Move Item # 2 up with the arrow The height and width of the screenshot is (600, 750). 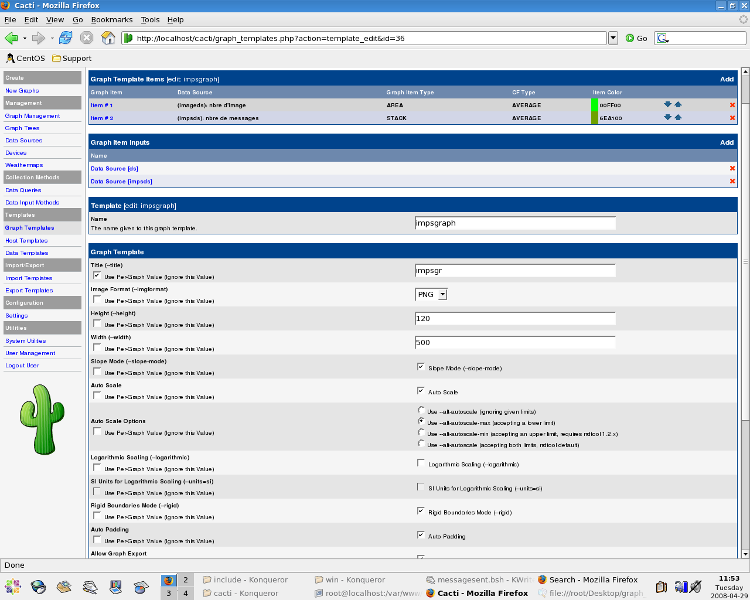pos(678,117)
